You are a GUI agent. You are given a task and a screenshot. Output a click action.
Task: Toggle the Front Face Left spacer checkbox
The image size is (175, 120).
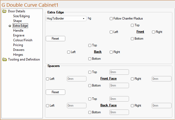coord(48,79)
